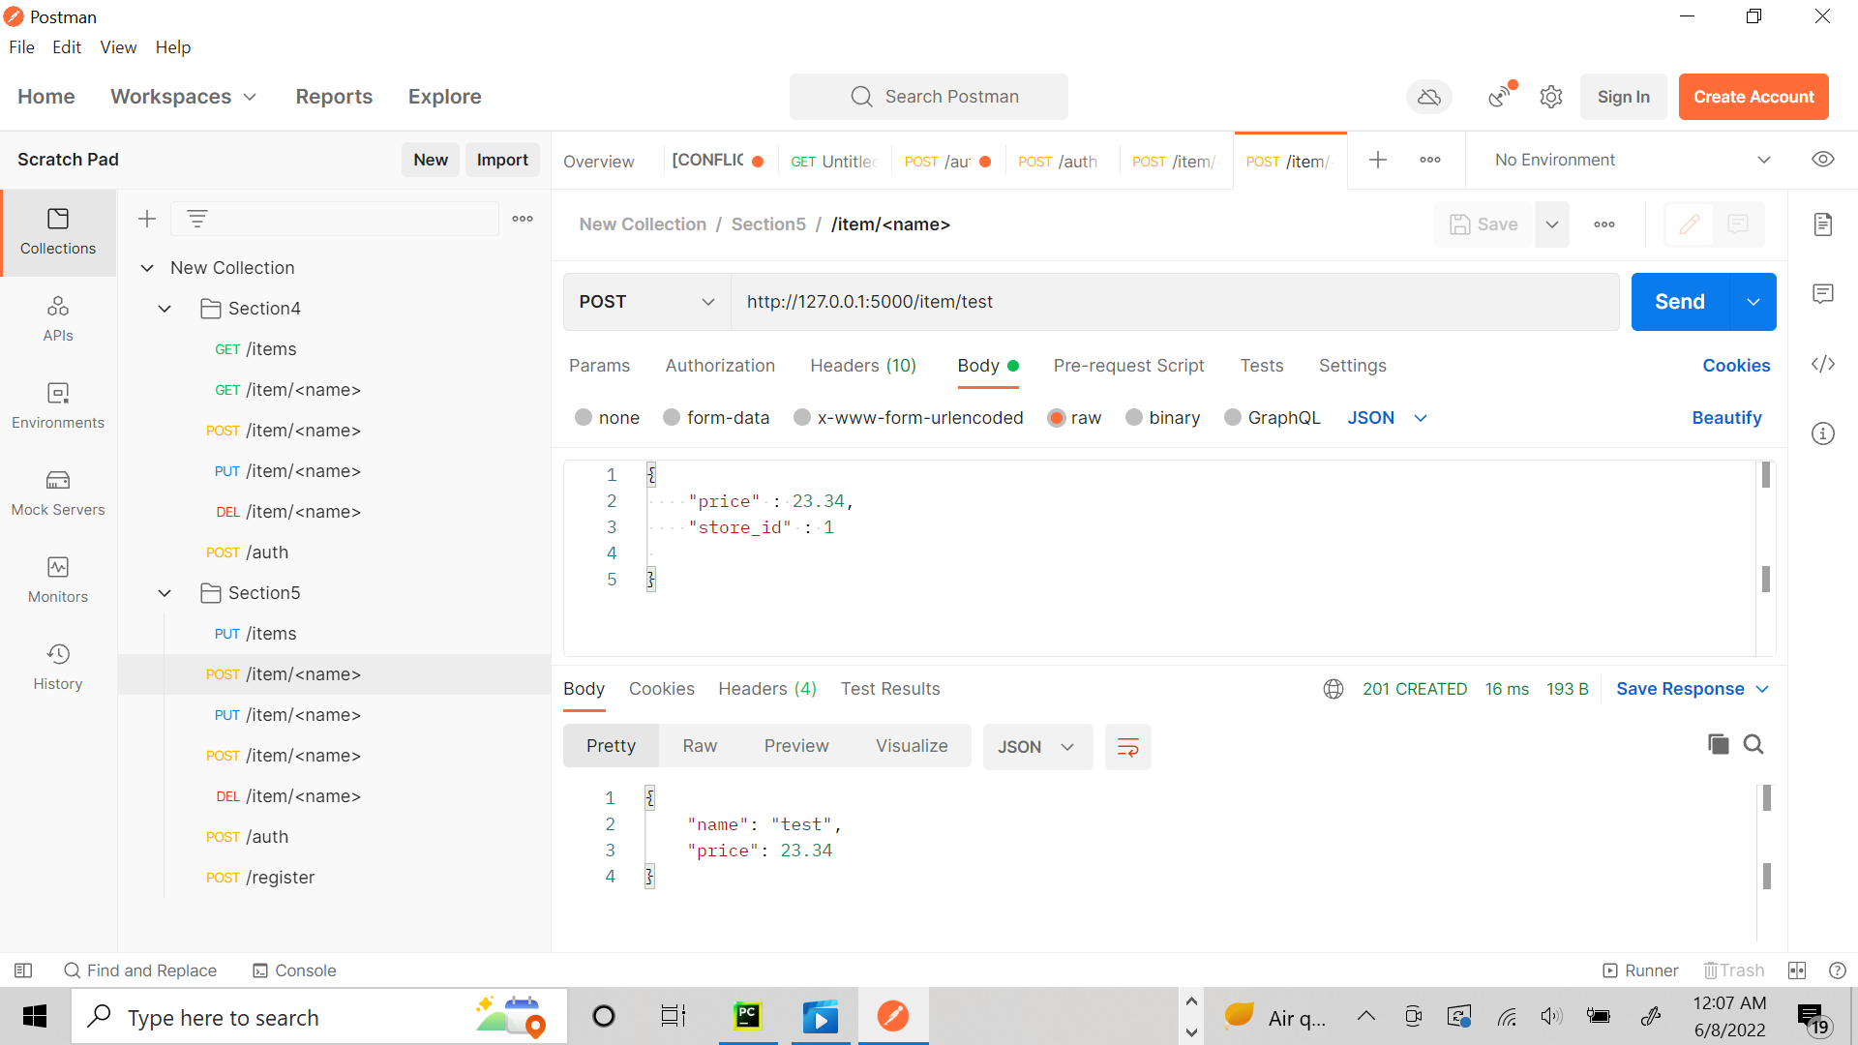Create a new collection with plus icon
The width and height of the screenshot is (1858, 1045).
[x=147, y=219]
